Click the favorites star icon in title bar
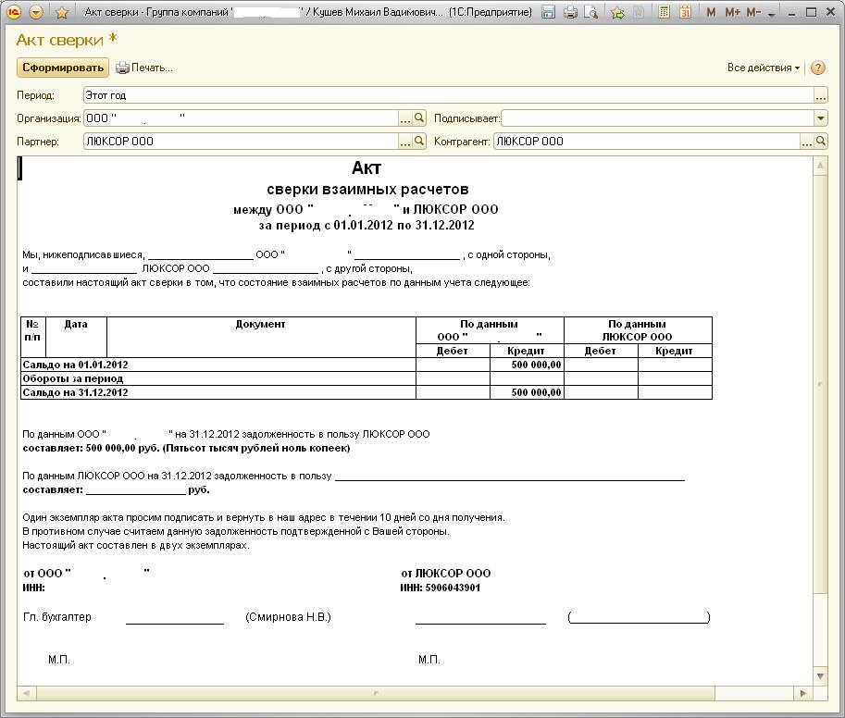Viewport: 845px width, 718px height. click(61, 12)
